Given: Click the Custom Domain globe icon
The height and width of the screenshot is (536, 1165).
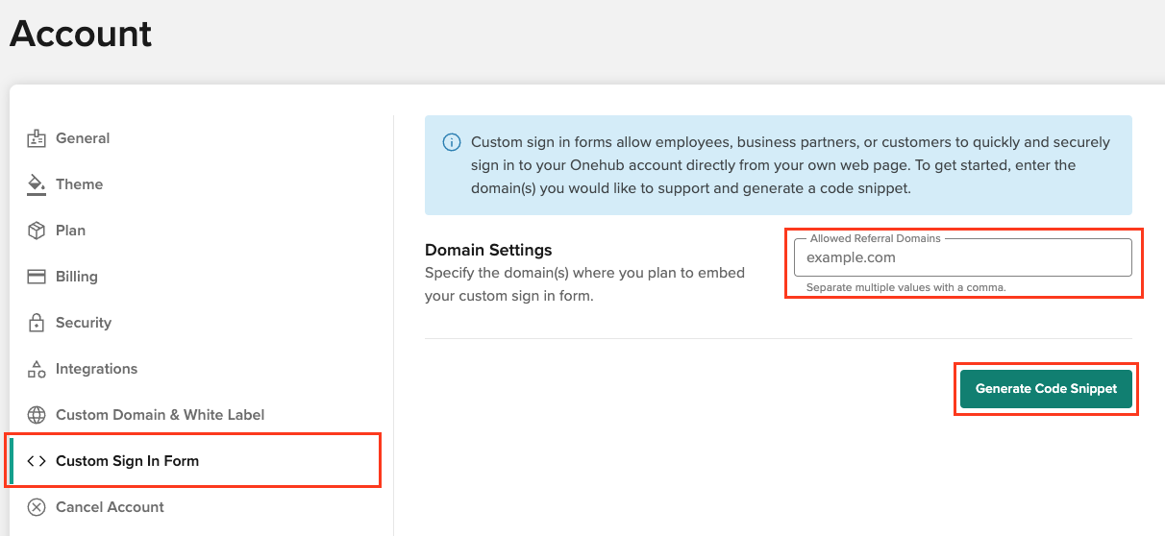Looking at the screenshot, I should pos(37,415).
